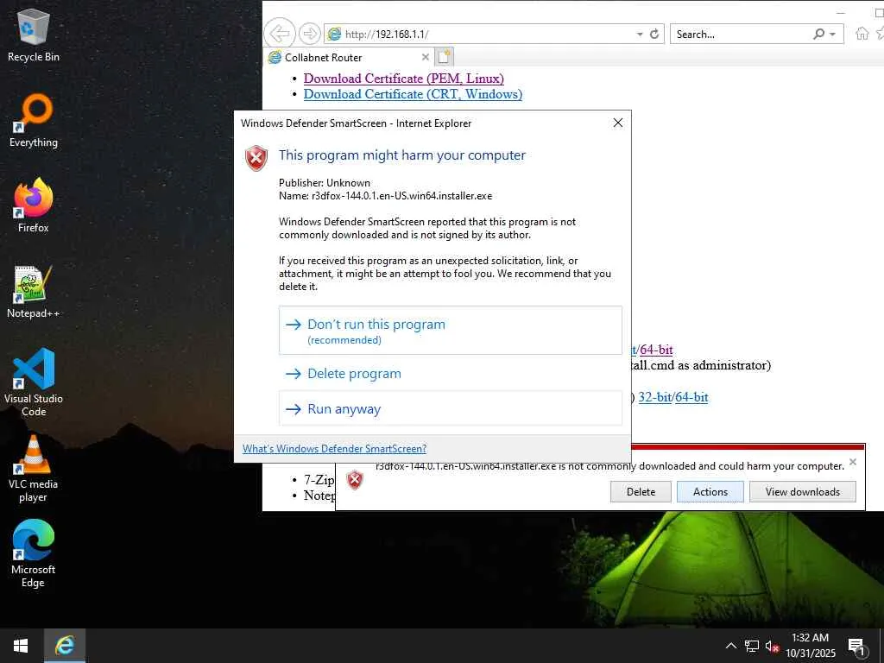The height and width of the screenshot is (663, 884).
Task: Open Recycle Bin desktop icon
Action: click(34, 35)
